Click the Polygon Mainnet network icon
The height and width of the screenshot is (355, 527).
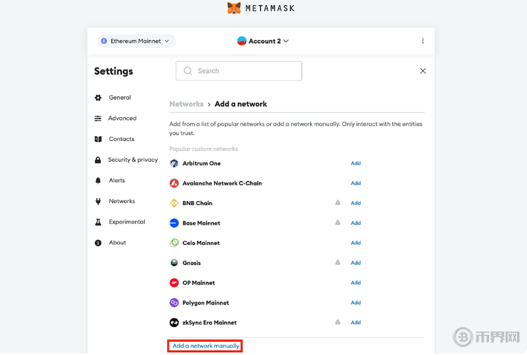click(x=174, y=303)
